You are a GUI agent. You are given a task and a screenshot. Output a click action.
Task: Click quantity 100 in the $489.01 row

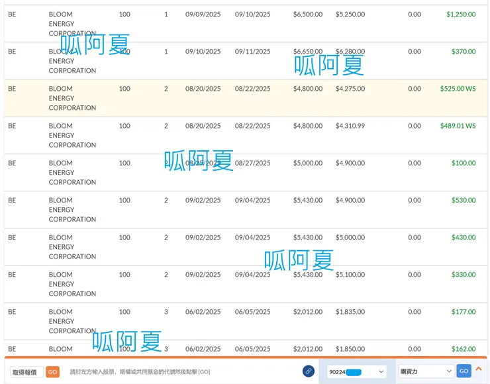click(x=124, y=126)
